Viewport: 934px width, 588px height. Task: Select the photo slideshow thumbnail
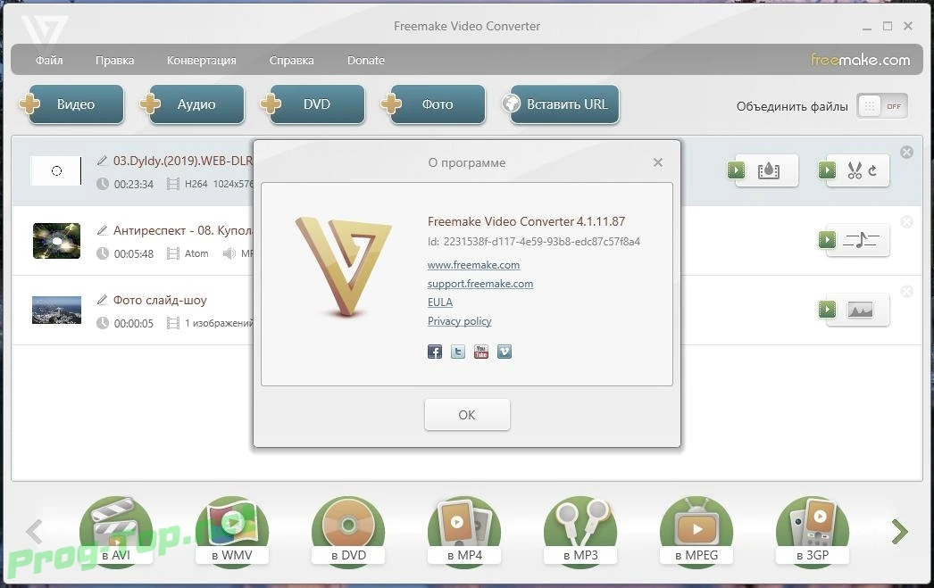(56, 311)
